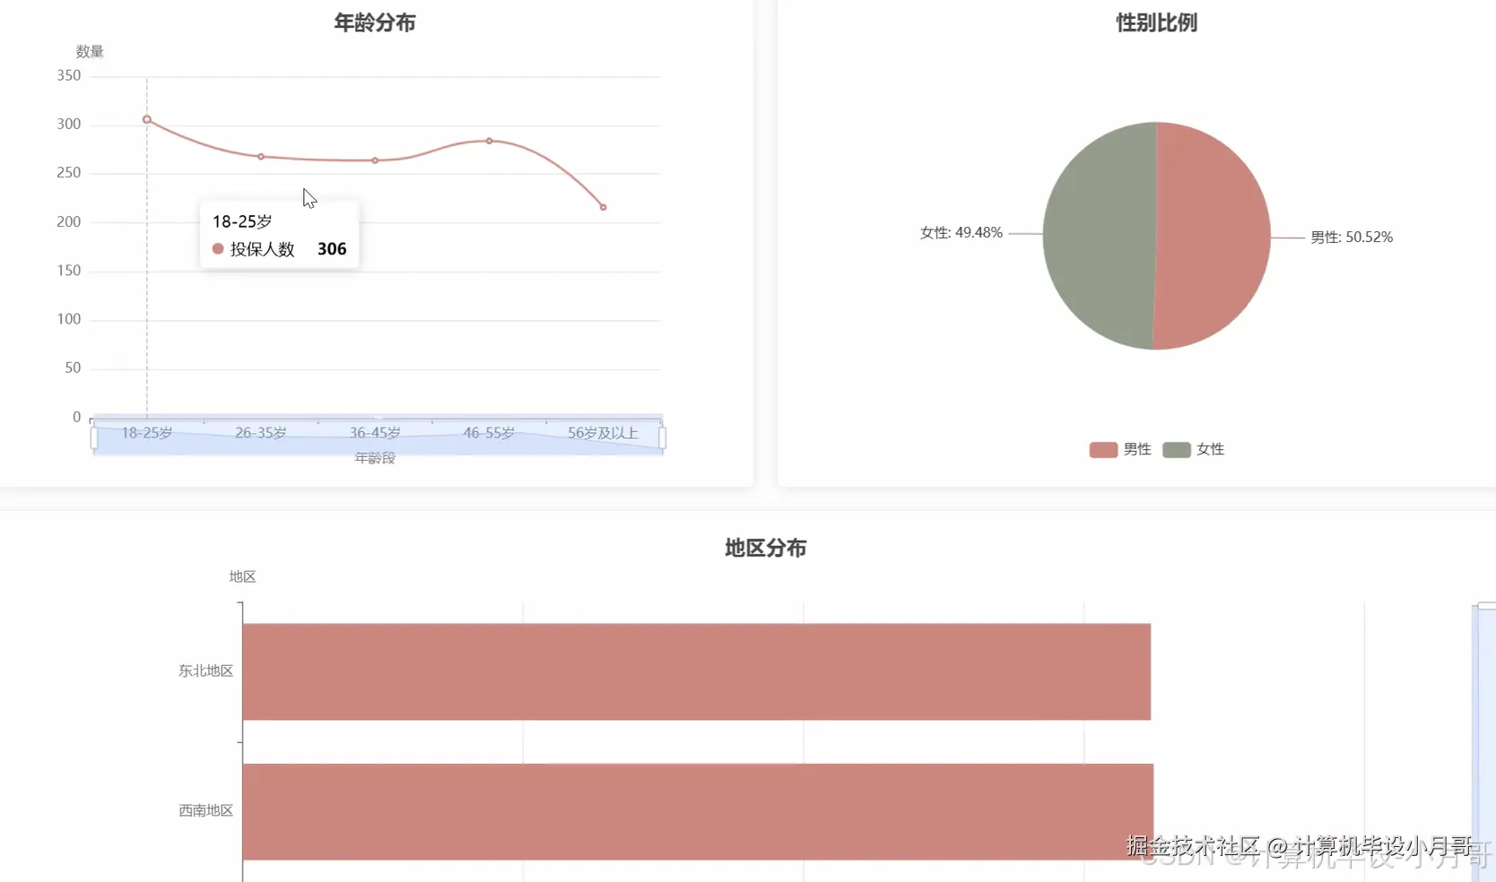
Task: Click the right handle of the zoom slider
Action: 662,436
